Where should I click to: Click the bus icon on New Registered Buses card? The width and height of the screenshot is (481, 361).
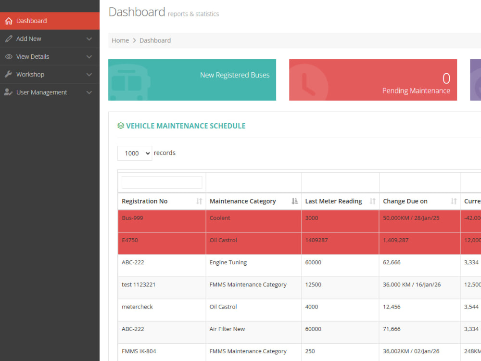click(130, 82)
